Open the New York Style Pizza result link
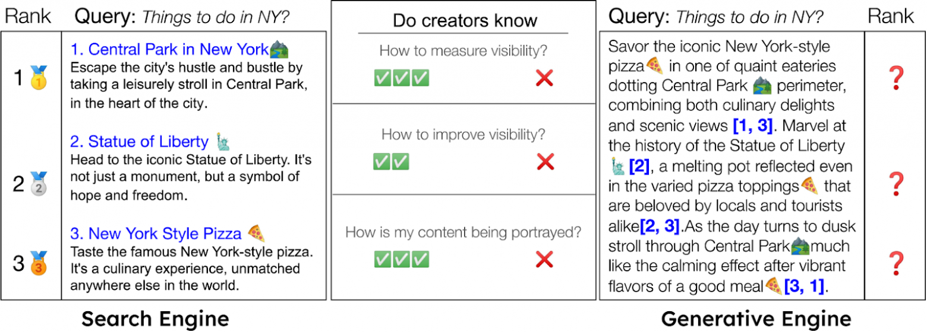The image size is (927, 332). 156,233
